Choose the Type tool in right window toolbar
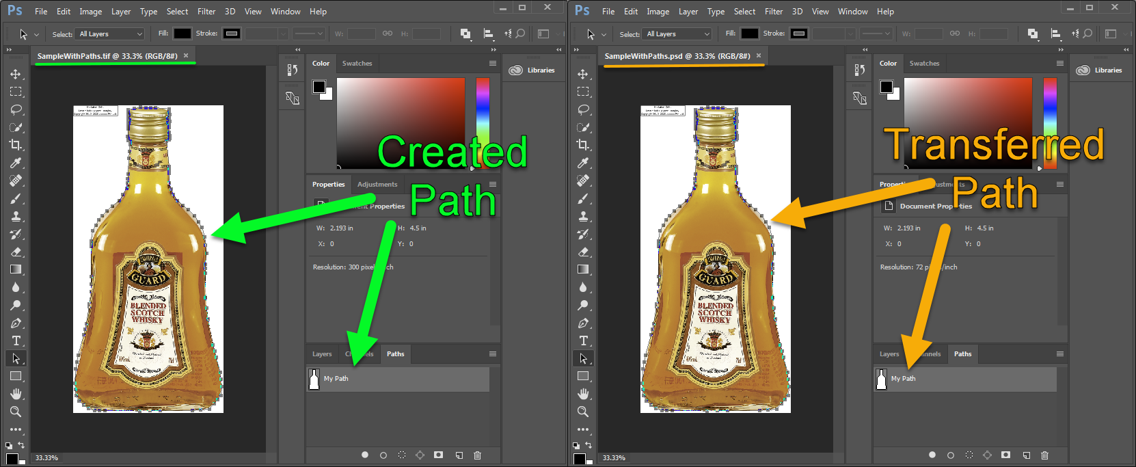Screen dimensions: 1136x467 [x=583, y=341]
